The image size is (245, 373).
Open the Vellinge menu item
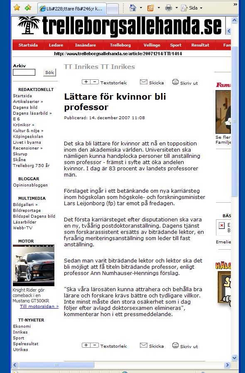pyautogui.click(x=152, y=45)
